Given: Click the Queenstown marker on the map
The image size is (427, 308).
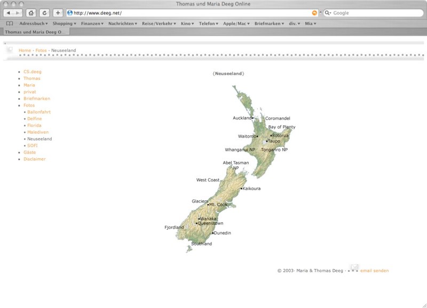Looking at the screenshot, I should click(197, 224).
